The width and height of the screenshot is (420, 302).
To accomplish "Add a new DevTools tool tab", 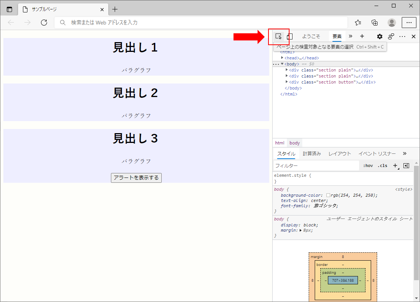I will (x=362, y=36).
